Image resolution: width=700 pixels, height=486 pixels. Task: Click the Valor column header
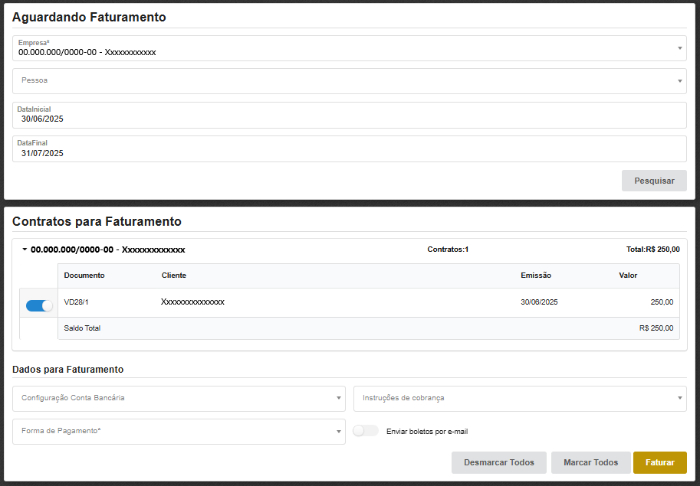628,276
